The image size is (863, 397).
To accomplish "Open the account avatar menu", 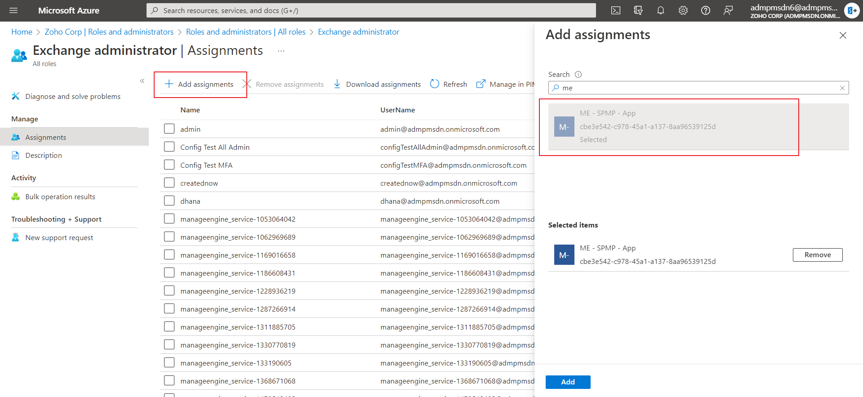I will 852,10.
